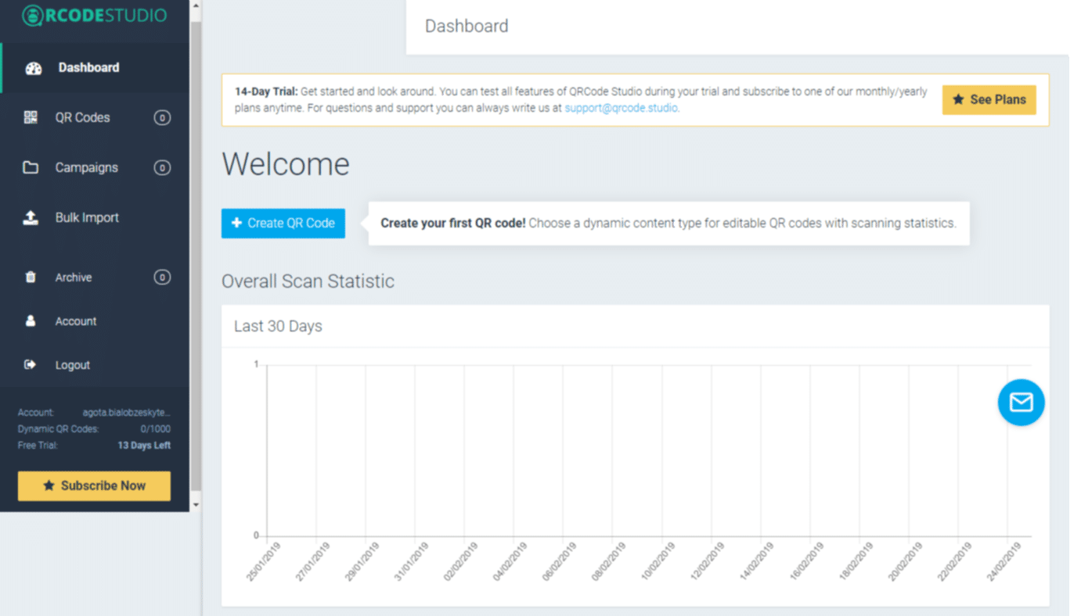Screen dimensions: 1081x616
Task: Click the Account person icon
Action: (31, 321)
